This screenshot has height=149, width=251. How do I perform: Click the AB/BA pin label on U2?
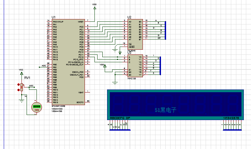[132, 47]
